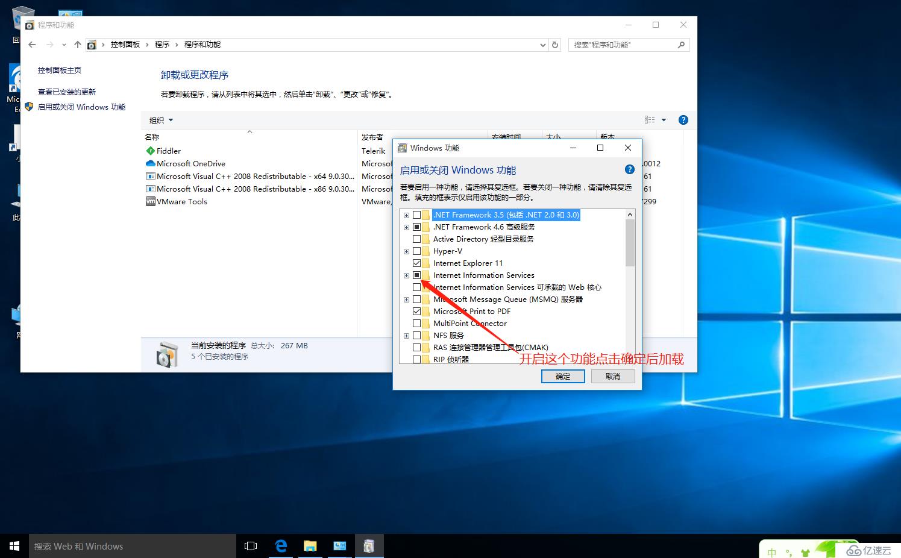Open help in 程序和功能 window
Screen dimensions: 901x558
point(683,120)
